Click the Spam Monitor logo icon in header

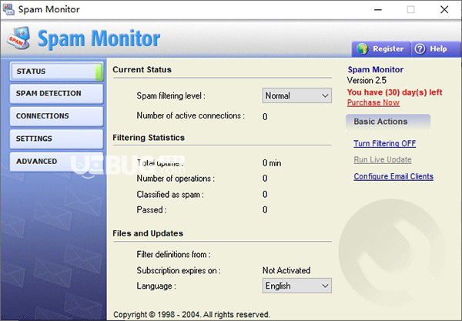pyautogui.click(x=18, y=38)
